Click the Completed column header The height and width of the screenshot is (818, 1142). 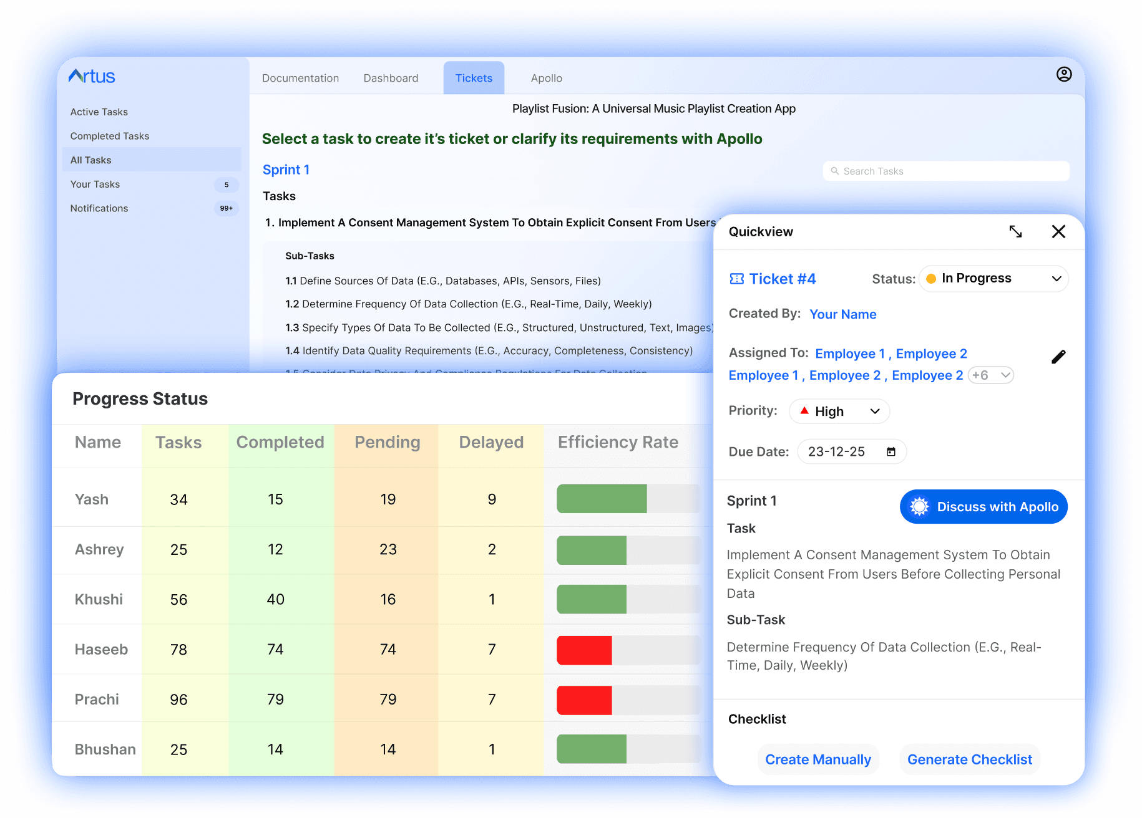tap(280, 442)
